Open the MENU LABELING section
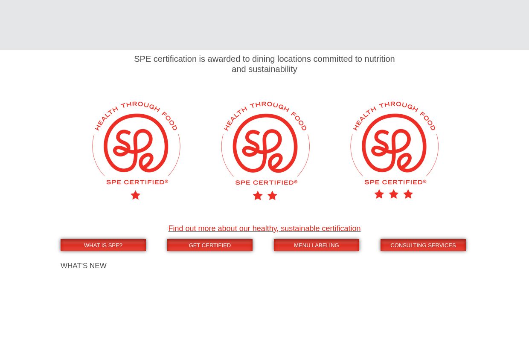The image size is (529, 341). pos(316,245)
